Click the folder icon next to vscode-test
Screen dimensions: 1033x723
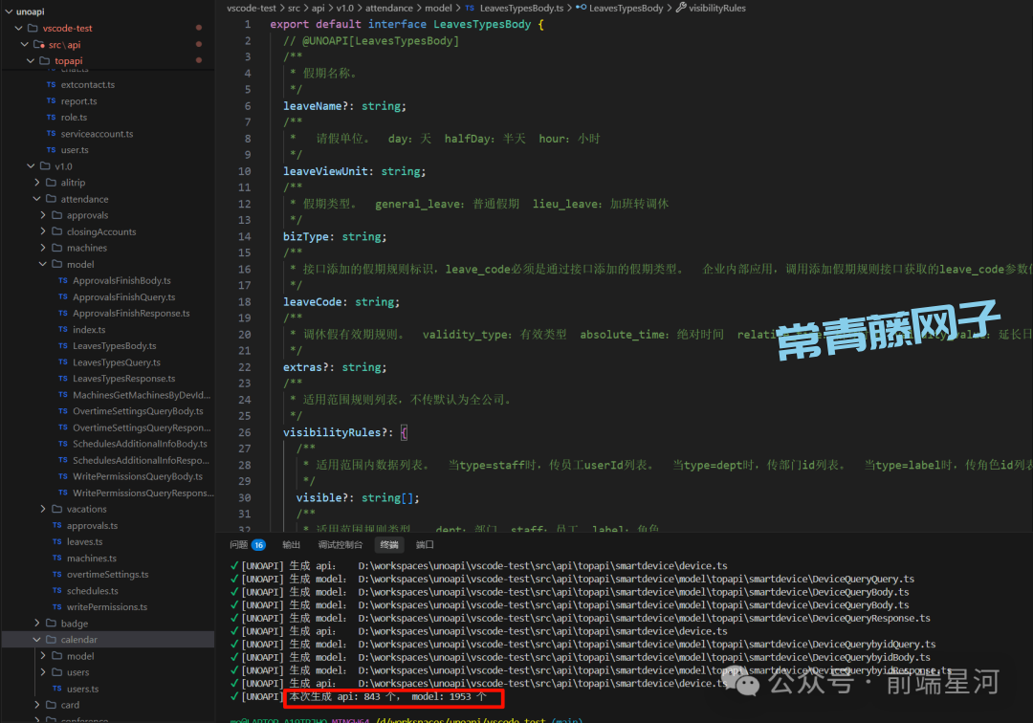pos(33,29)
